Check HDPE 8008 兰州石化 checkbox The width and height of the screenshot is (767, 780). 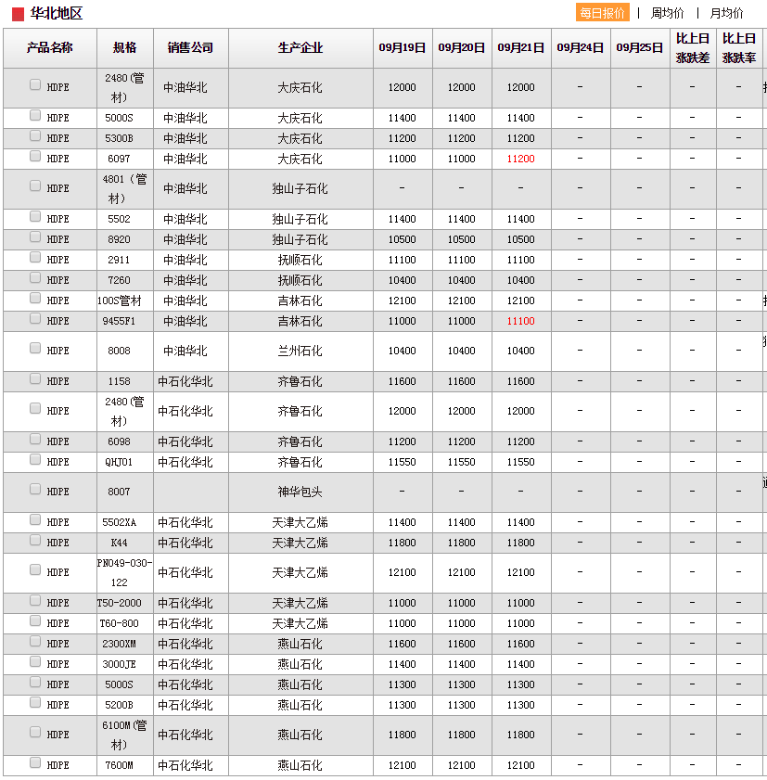[35, 348]
